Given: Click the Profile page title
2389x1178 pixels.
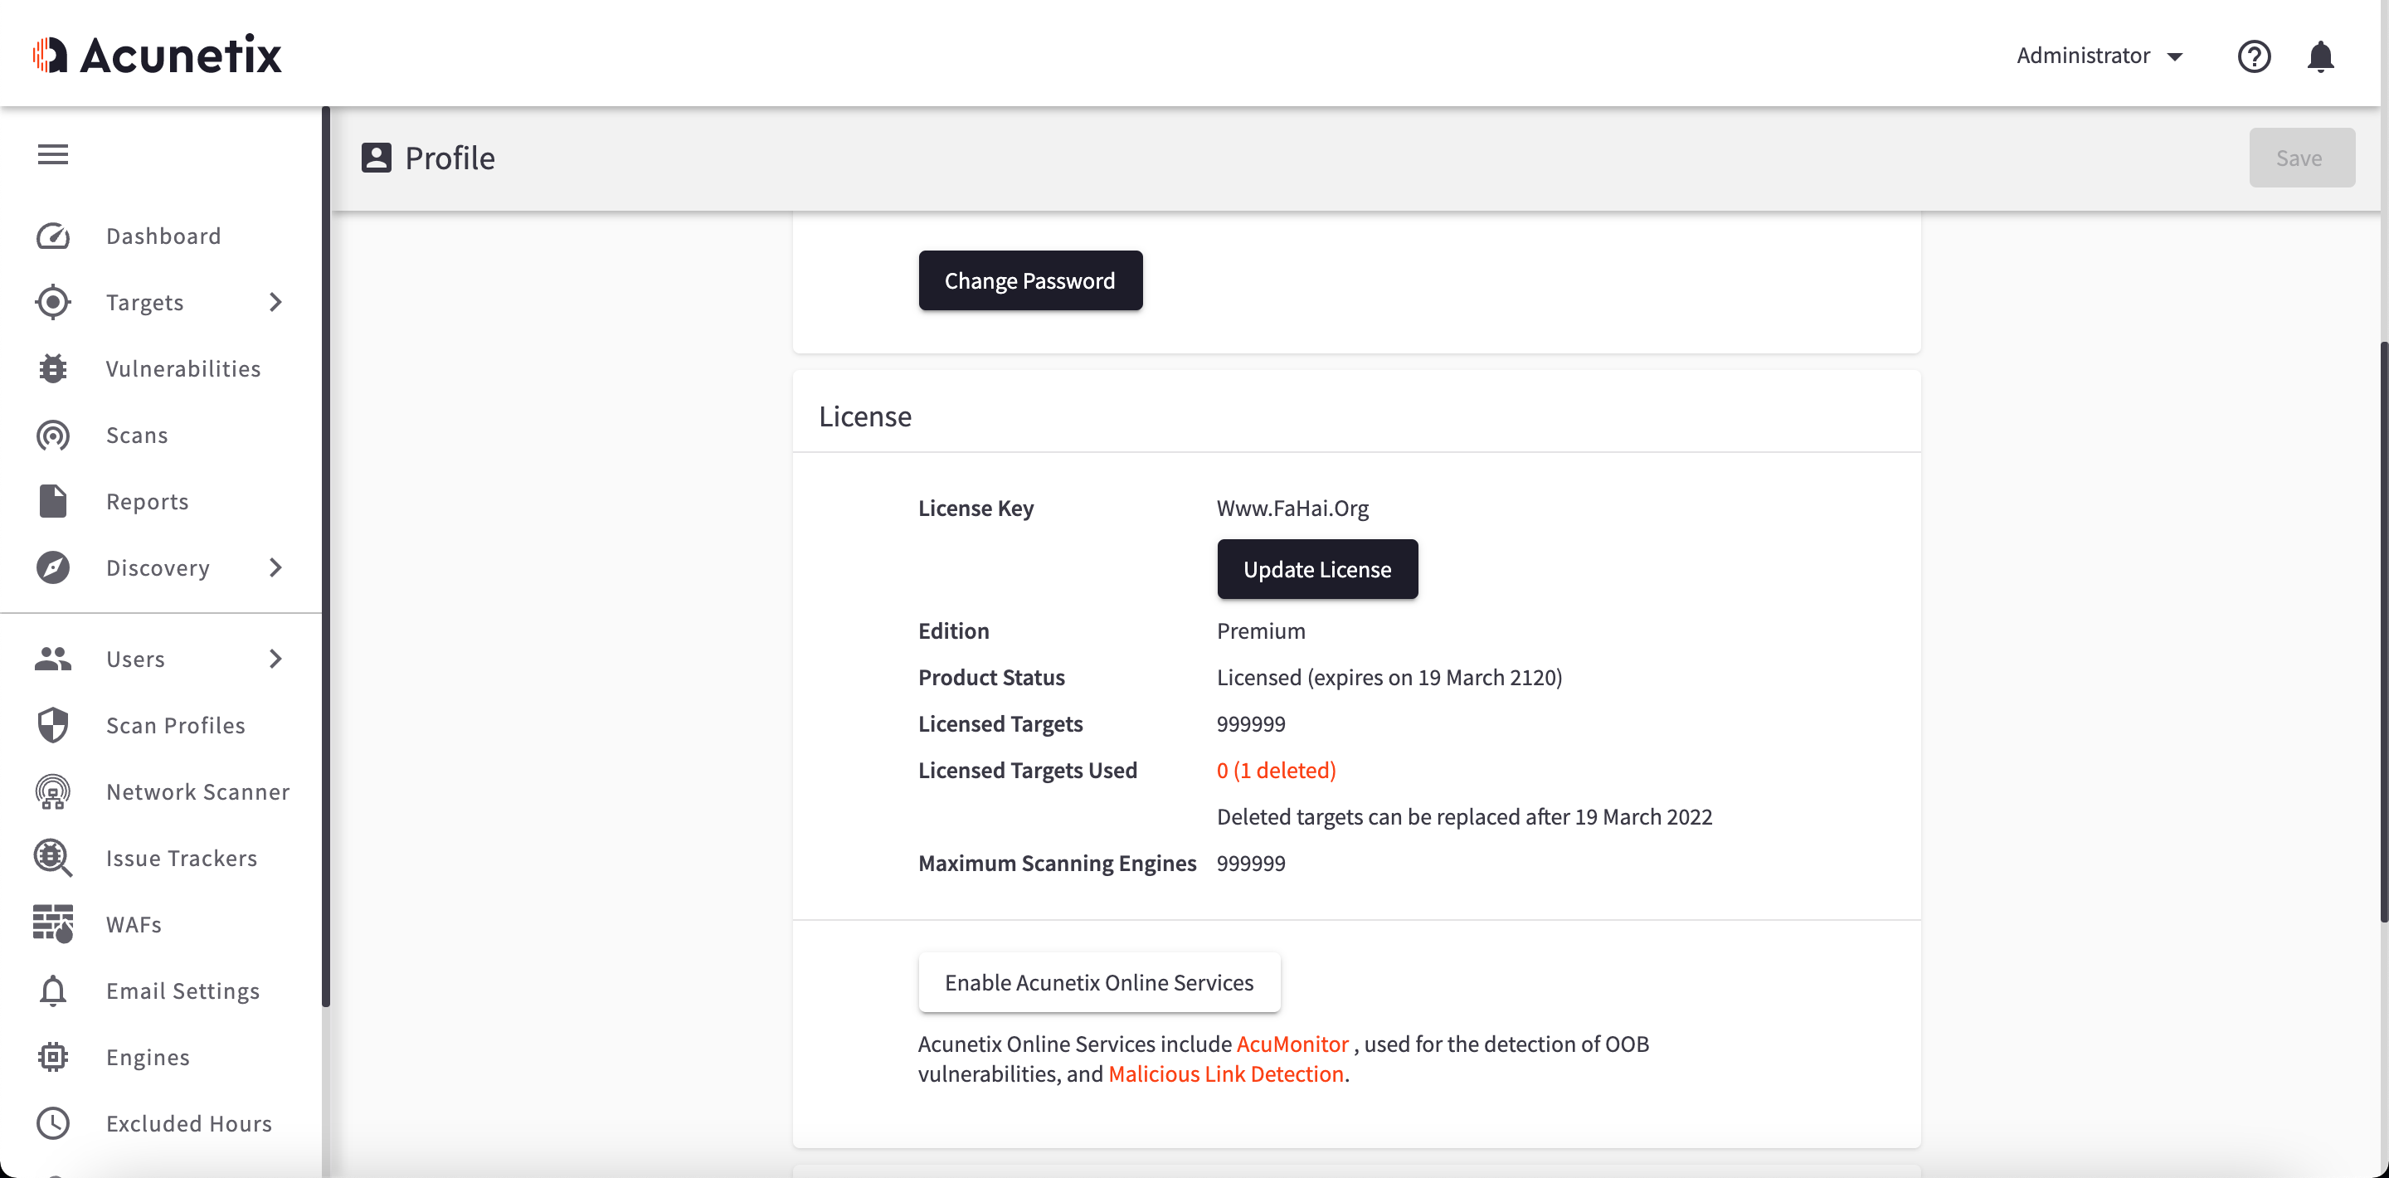Looking at the screenshot, I should (450, 158).
